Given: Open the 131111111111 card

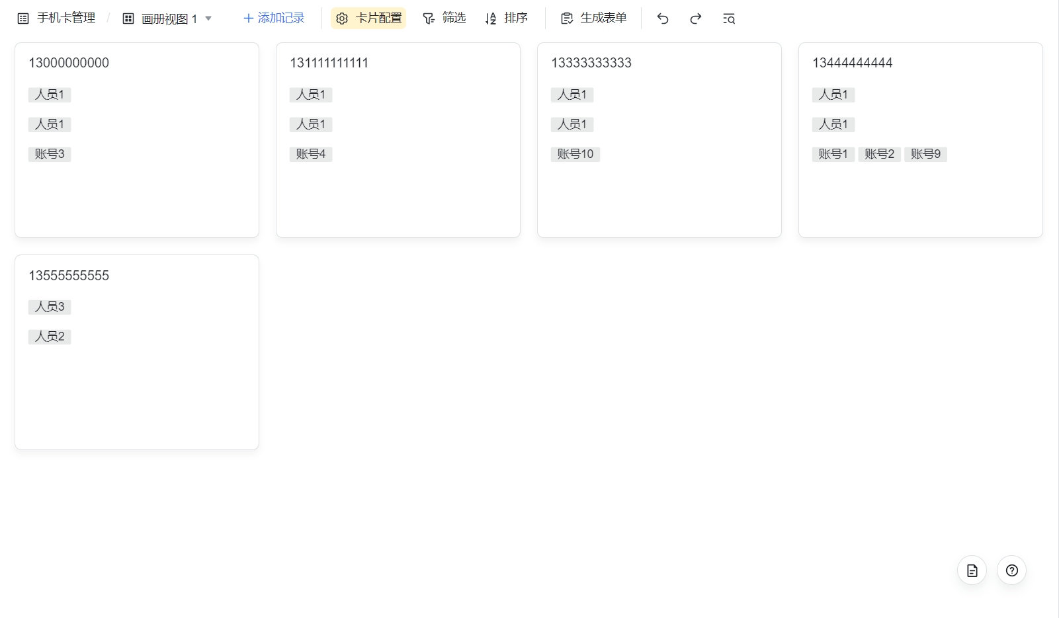Looking at the screenshot, I should click(x=398, y=140).
